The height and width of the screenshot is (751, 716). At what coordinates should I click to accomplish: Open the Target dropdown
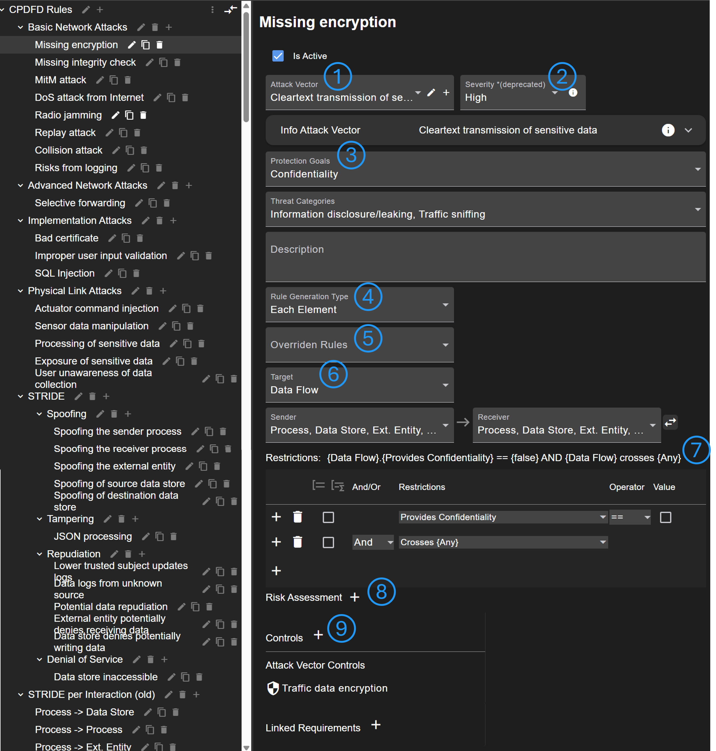(x=359, y=385)
